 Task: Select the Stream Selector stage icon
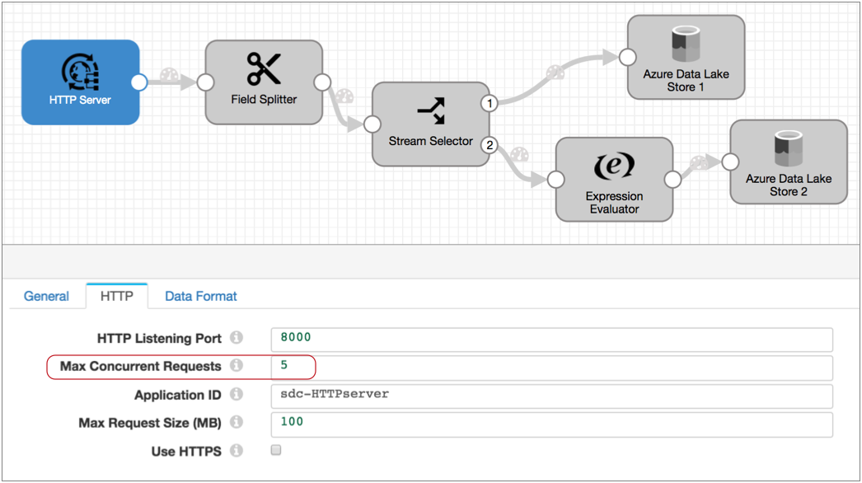coord(430,110)
